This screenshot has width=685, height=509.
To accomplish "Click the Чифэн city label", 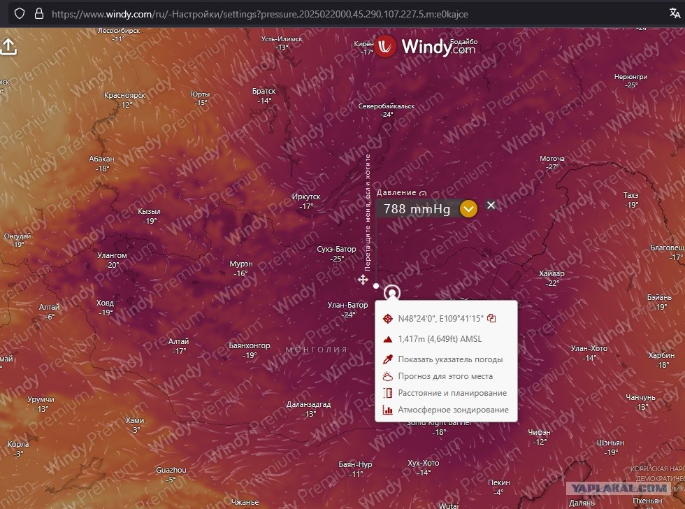I will click(x=539, y=432).
